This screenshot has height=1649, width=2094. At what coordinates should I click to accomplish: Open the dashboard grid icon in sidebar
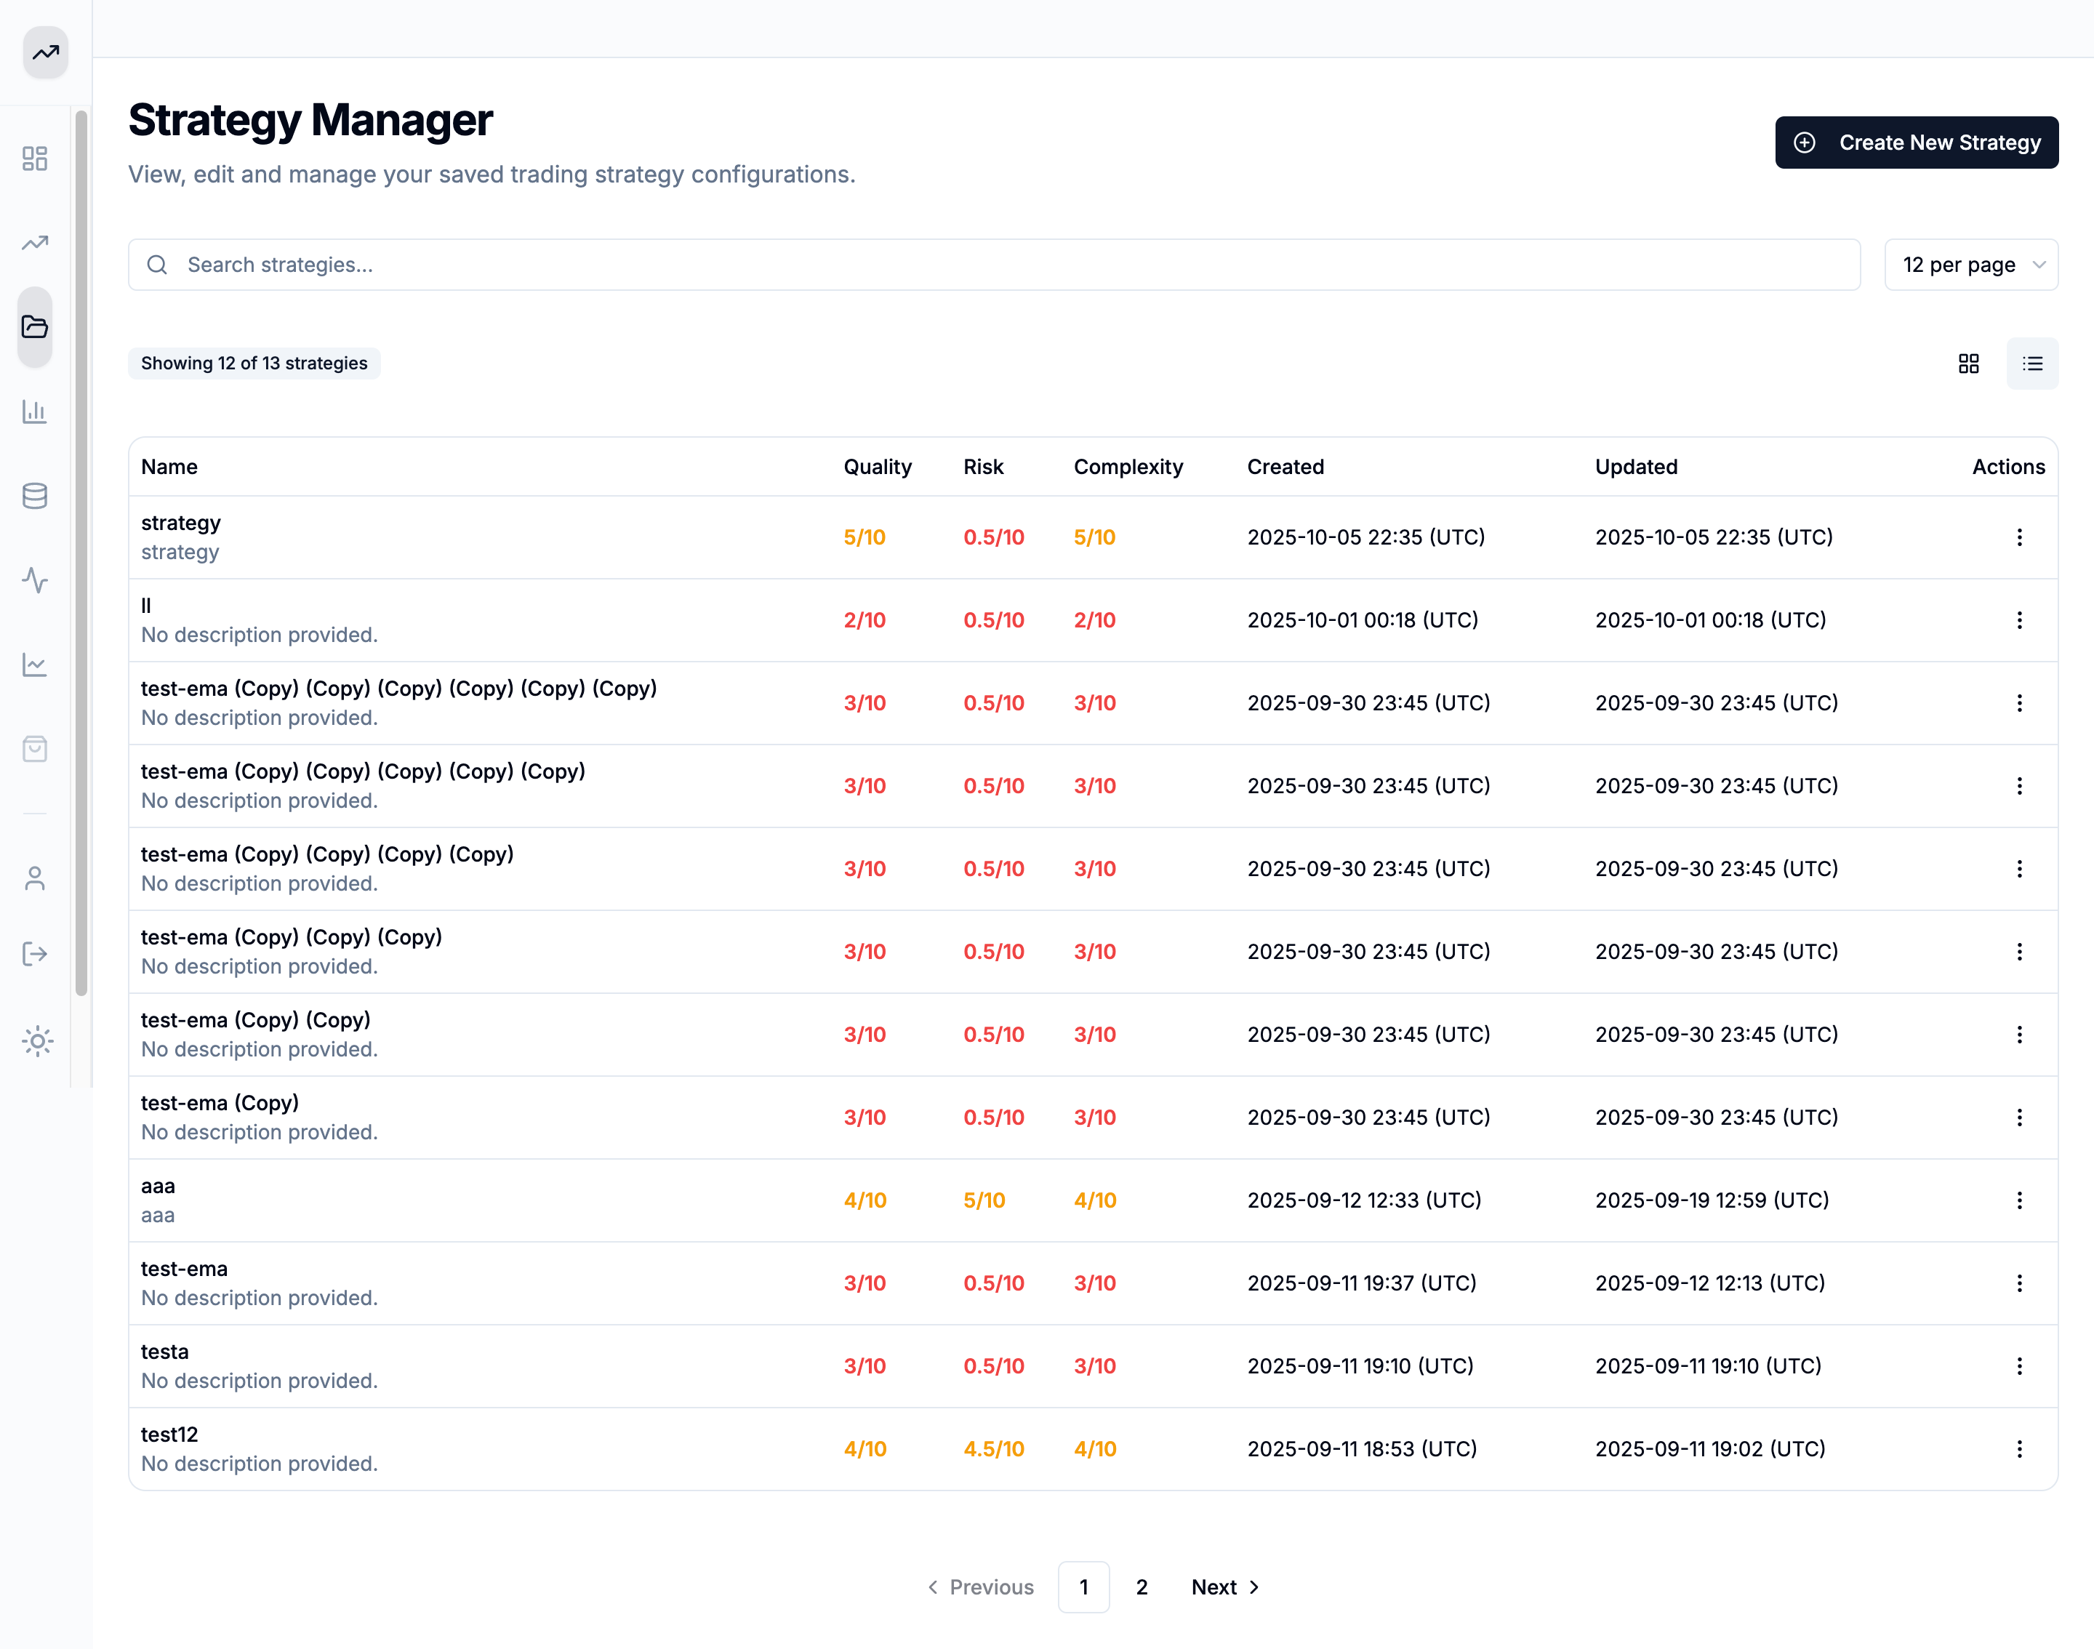point(35,159)
